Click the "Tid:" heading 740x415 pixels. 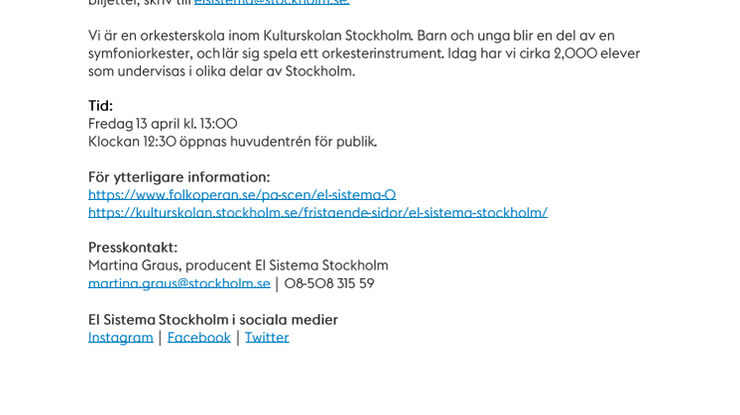coord(100,106)
